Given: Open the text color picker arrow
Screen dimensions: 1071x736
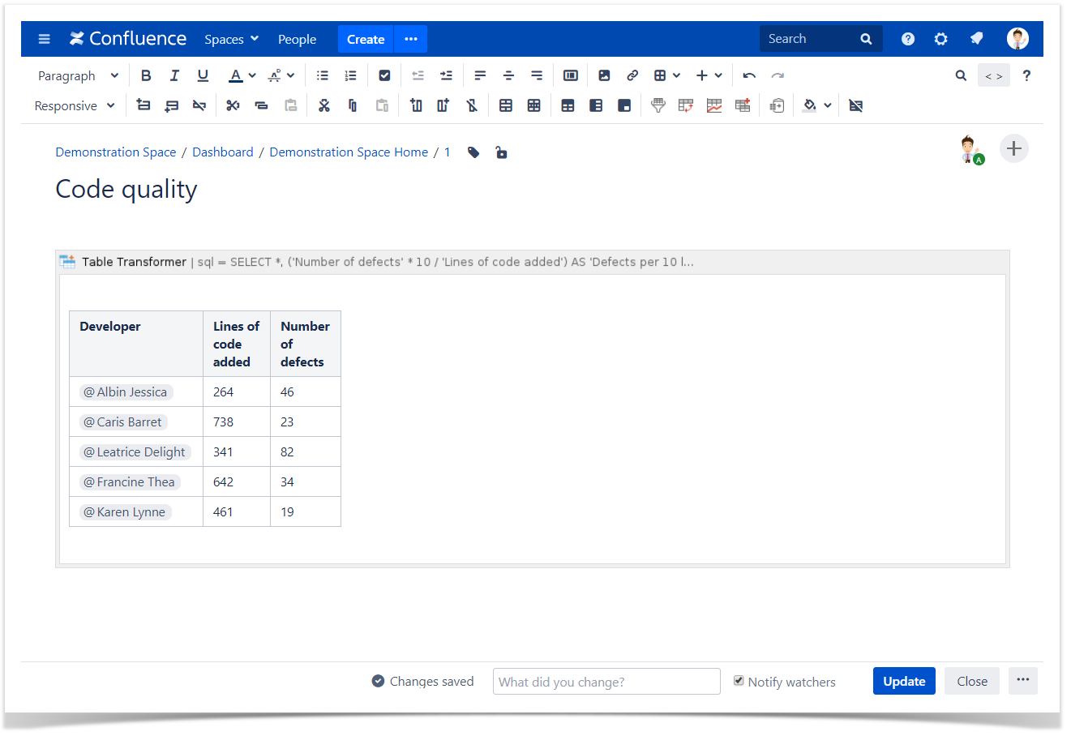Looking at the screenshot, I should [252, 75].
